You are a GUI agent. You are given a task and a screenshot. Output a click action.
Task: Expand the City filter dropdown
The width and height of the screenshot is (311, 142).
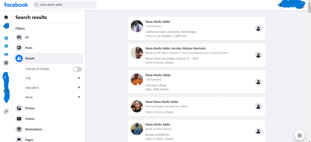click(79, 78)
